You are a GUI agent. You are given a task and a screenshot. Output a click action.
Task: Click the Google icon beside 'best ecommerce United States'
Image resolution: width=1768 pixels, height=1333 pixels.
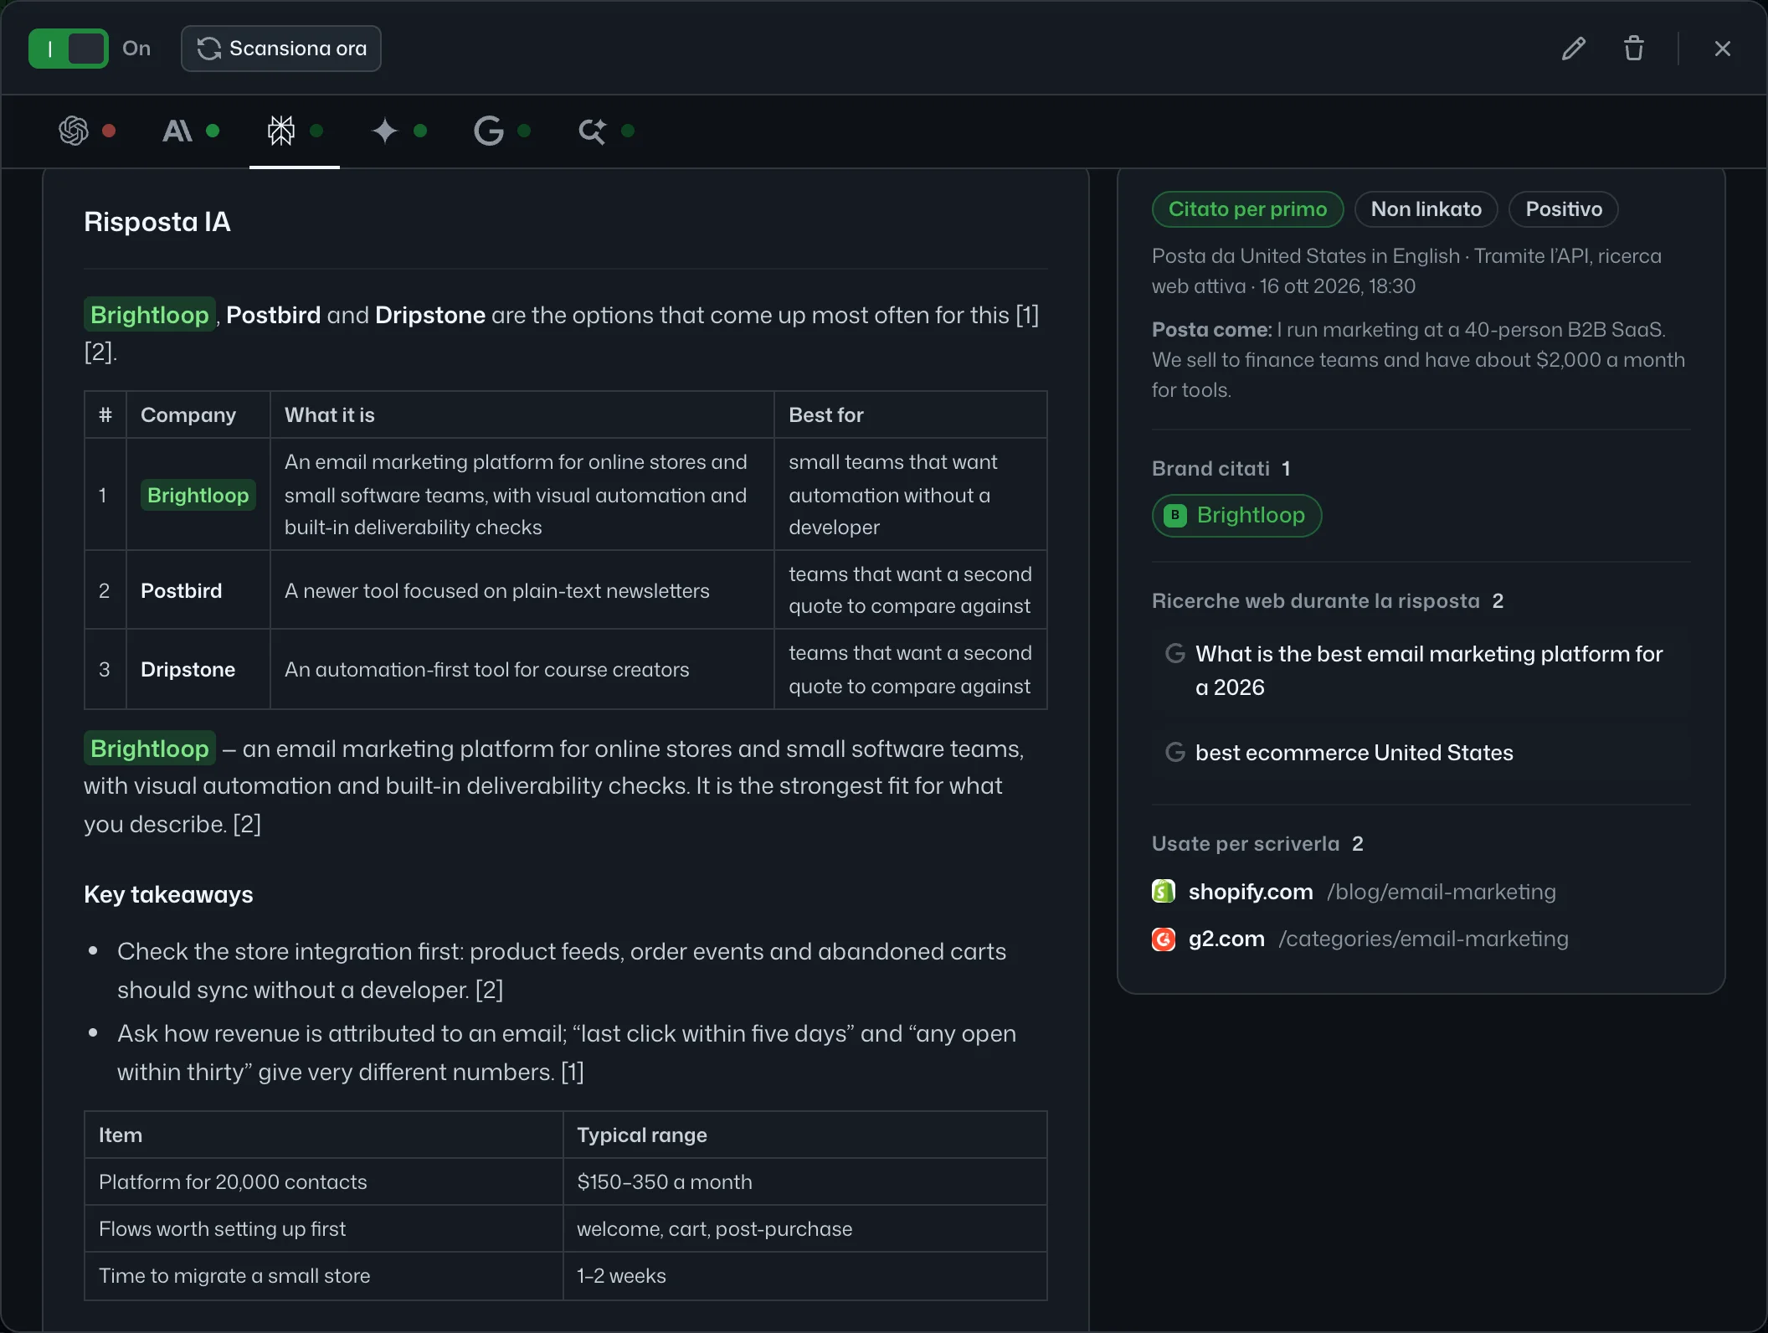pyautogui.click(x=1175, y=752)
